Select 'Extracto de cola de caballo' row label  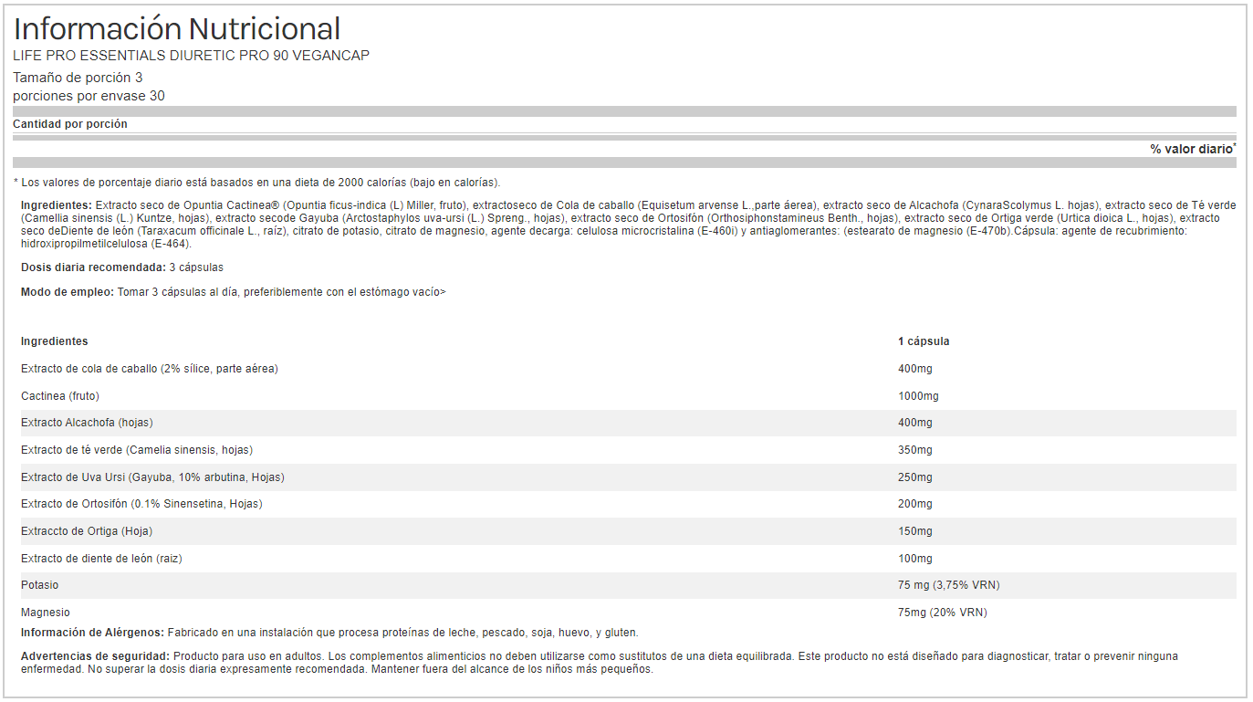(x=150, y=369)
